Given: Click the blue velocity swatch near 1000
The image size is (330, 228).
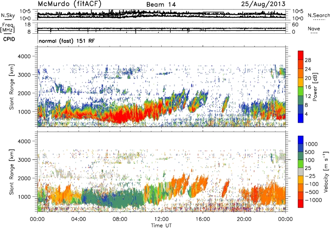Looking at the screenshot, I should pyautogui.click(x=301, y=140).
